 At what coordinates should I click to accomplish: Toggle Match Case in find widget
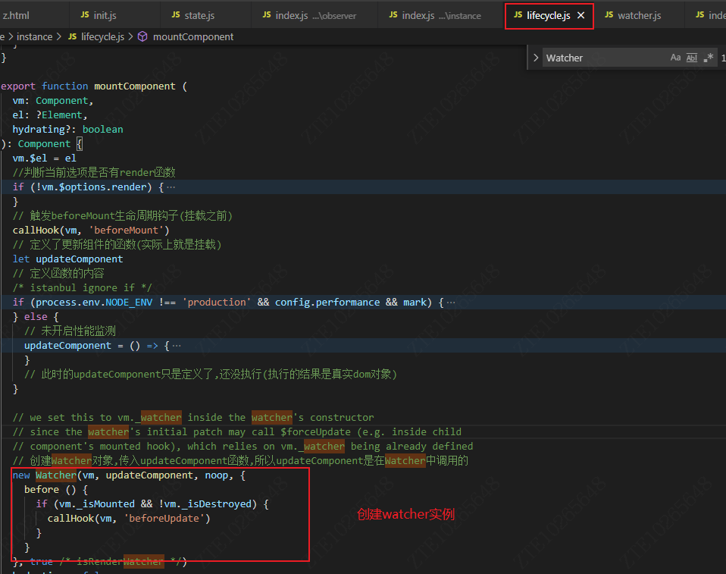(675, 58)
